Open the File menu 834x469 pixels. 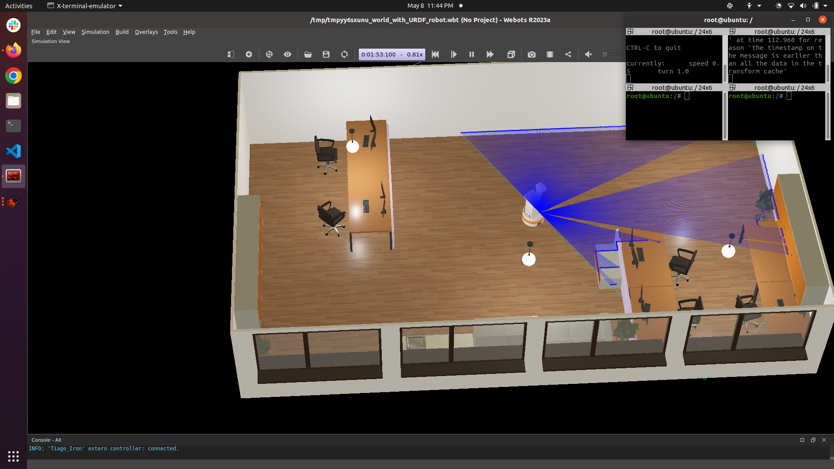coord(36,32)
